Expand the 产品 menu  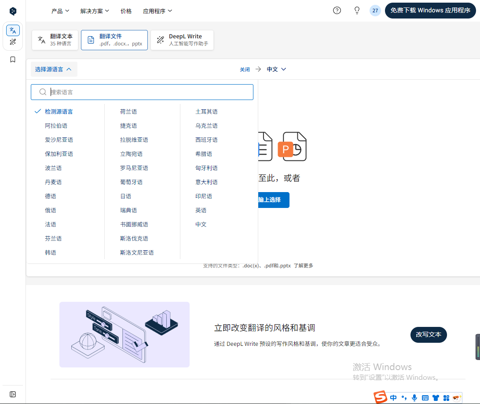coord(60,11)
